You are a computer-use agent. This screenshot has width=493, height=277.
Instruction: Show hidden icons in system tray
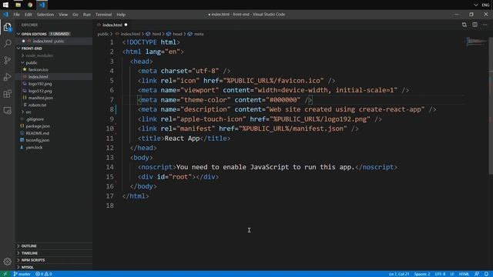(x=476, y=5)
